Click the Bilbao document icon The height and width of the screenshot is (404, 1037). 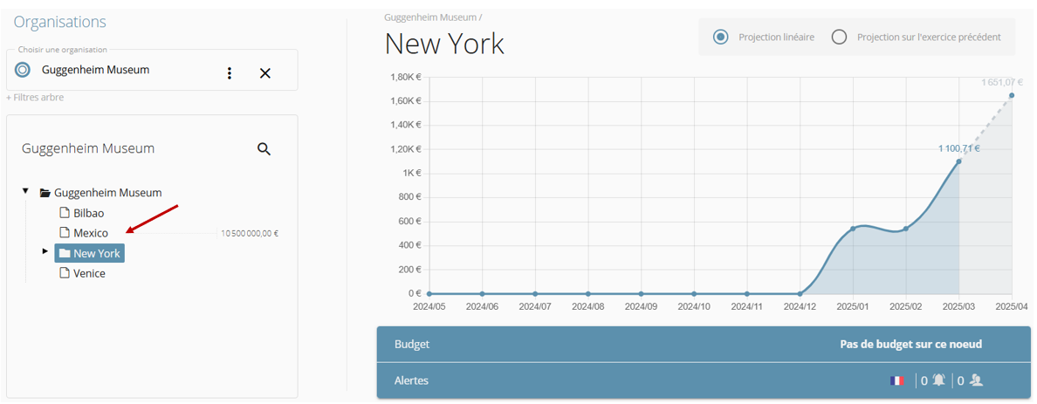point(64,213)
